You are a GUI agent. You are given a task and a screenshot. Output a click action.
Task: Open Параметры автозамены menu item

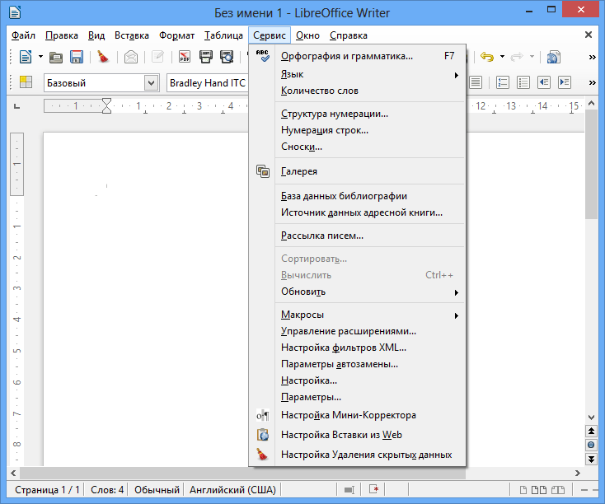358,364
